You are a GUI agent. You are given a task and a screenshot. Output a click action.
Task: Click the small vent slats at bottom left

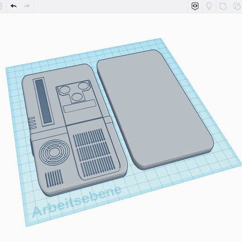(54, 178)
